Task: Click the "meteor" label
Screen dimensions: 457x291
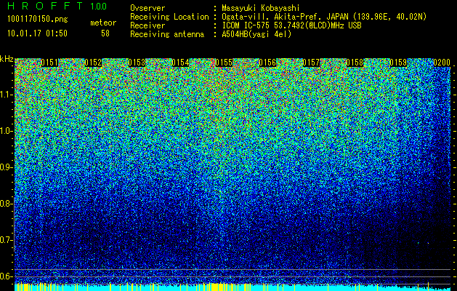Action: point(103,23)
